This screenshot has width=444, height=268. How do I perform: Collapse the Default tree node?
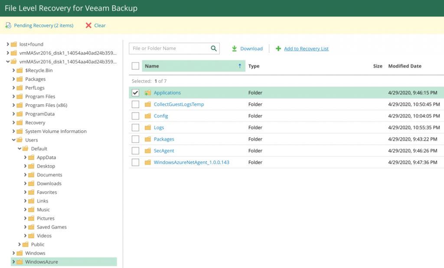click(19, 149)
